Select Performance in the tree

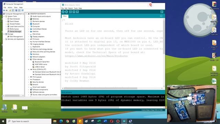(14, 29)
